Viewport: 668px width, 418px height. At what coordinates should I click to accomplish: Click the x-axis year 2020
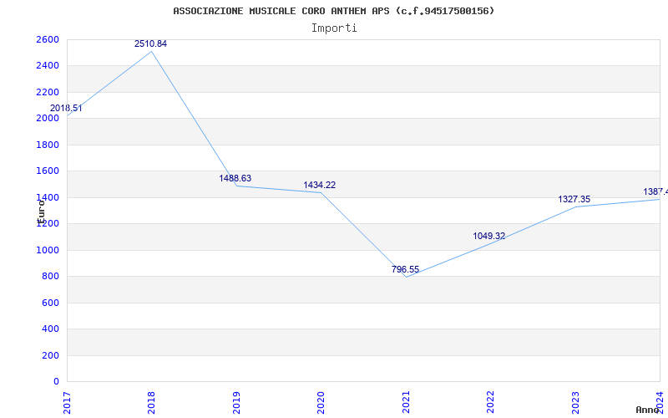[x=321, y=402]
